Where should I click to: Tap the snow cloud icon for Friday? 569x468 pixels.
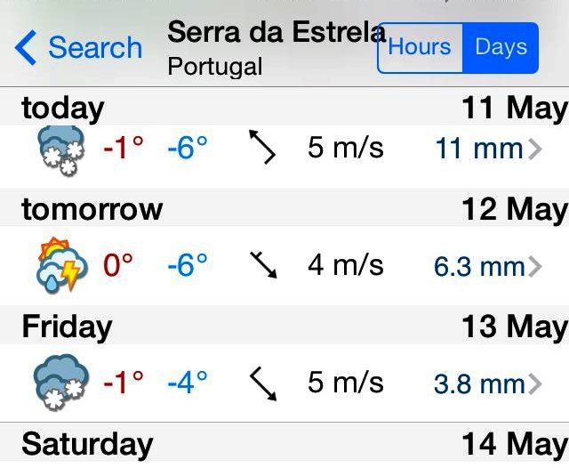[61, 382]
